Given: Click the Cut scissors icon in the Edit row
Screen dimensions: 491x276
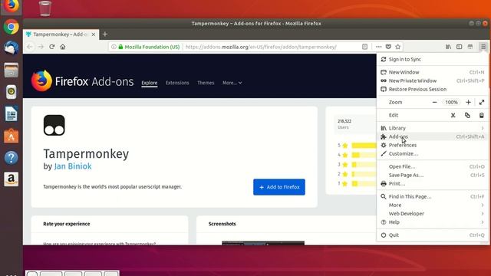Looking at the screenshot, I should [x=453, y=115].
